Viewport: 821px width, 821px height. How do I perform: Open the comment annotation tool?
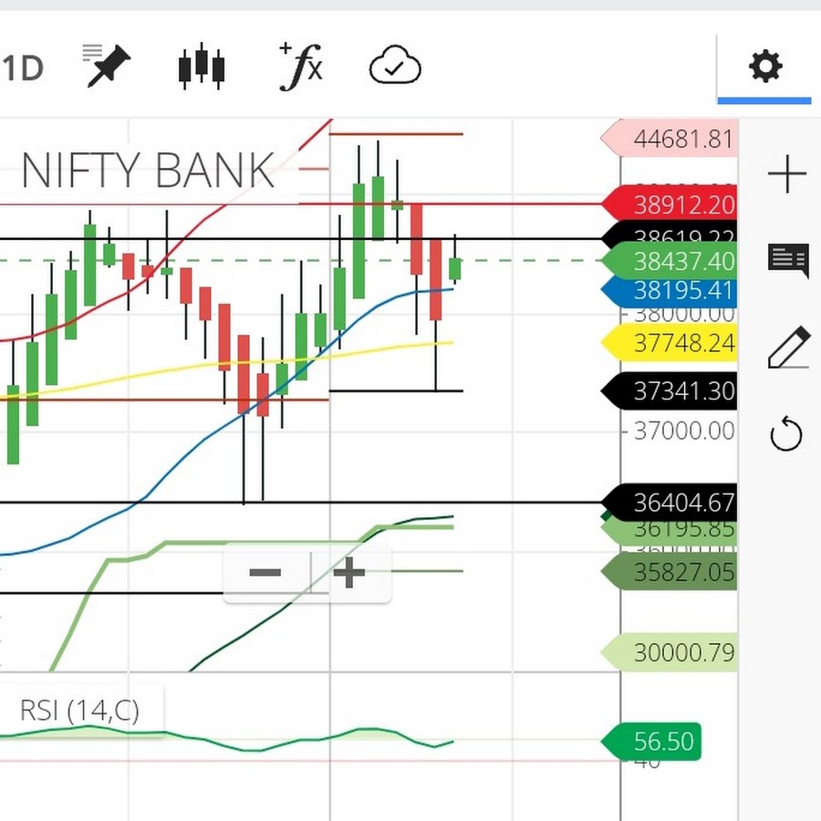pyautogui.click(x=788, y=260)
